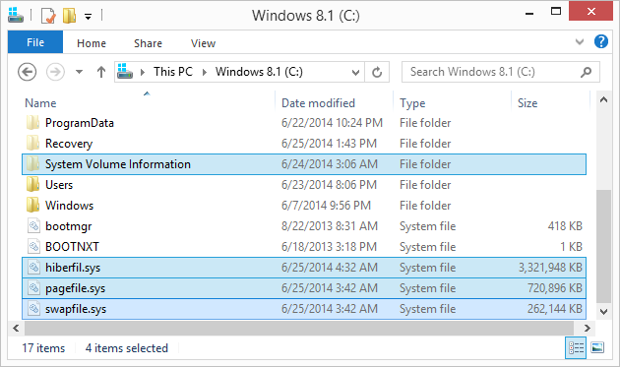The width and height of the screenshot is (620, 367).
Task: Select the BOOTNXT file icon
Action: click(x=34, y=246)
